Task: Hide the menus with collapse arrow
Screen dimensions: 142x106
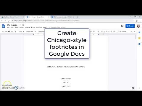Action: (134, 32)
